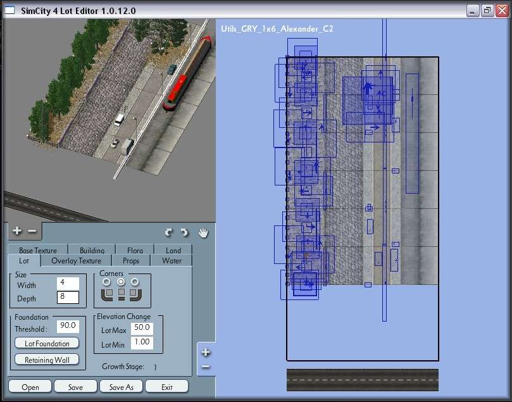Switch to the Land tab
Image resolution: width=512 pixels, height=402 pixels.
point(173,250)
